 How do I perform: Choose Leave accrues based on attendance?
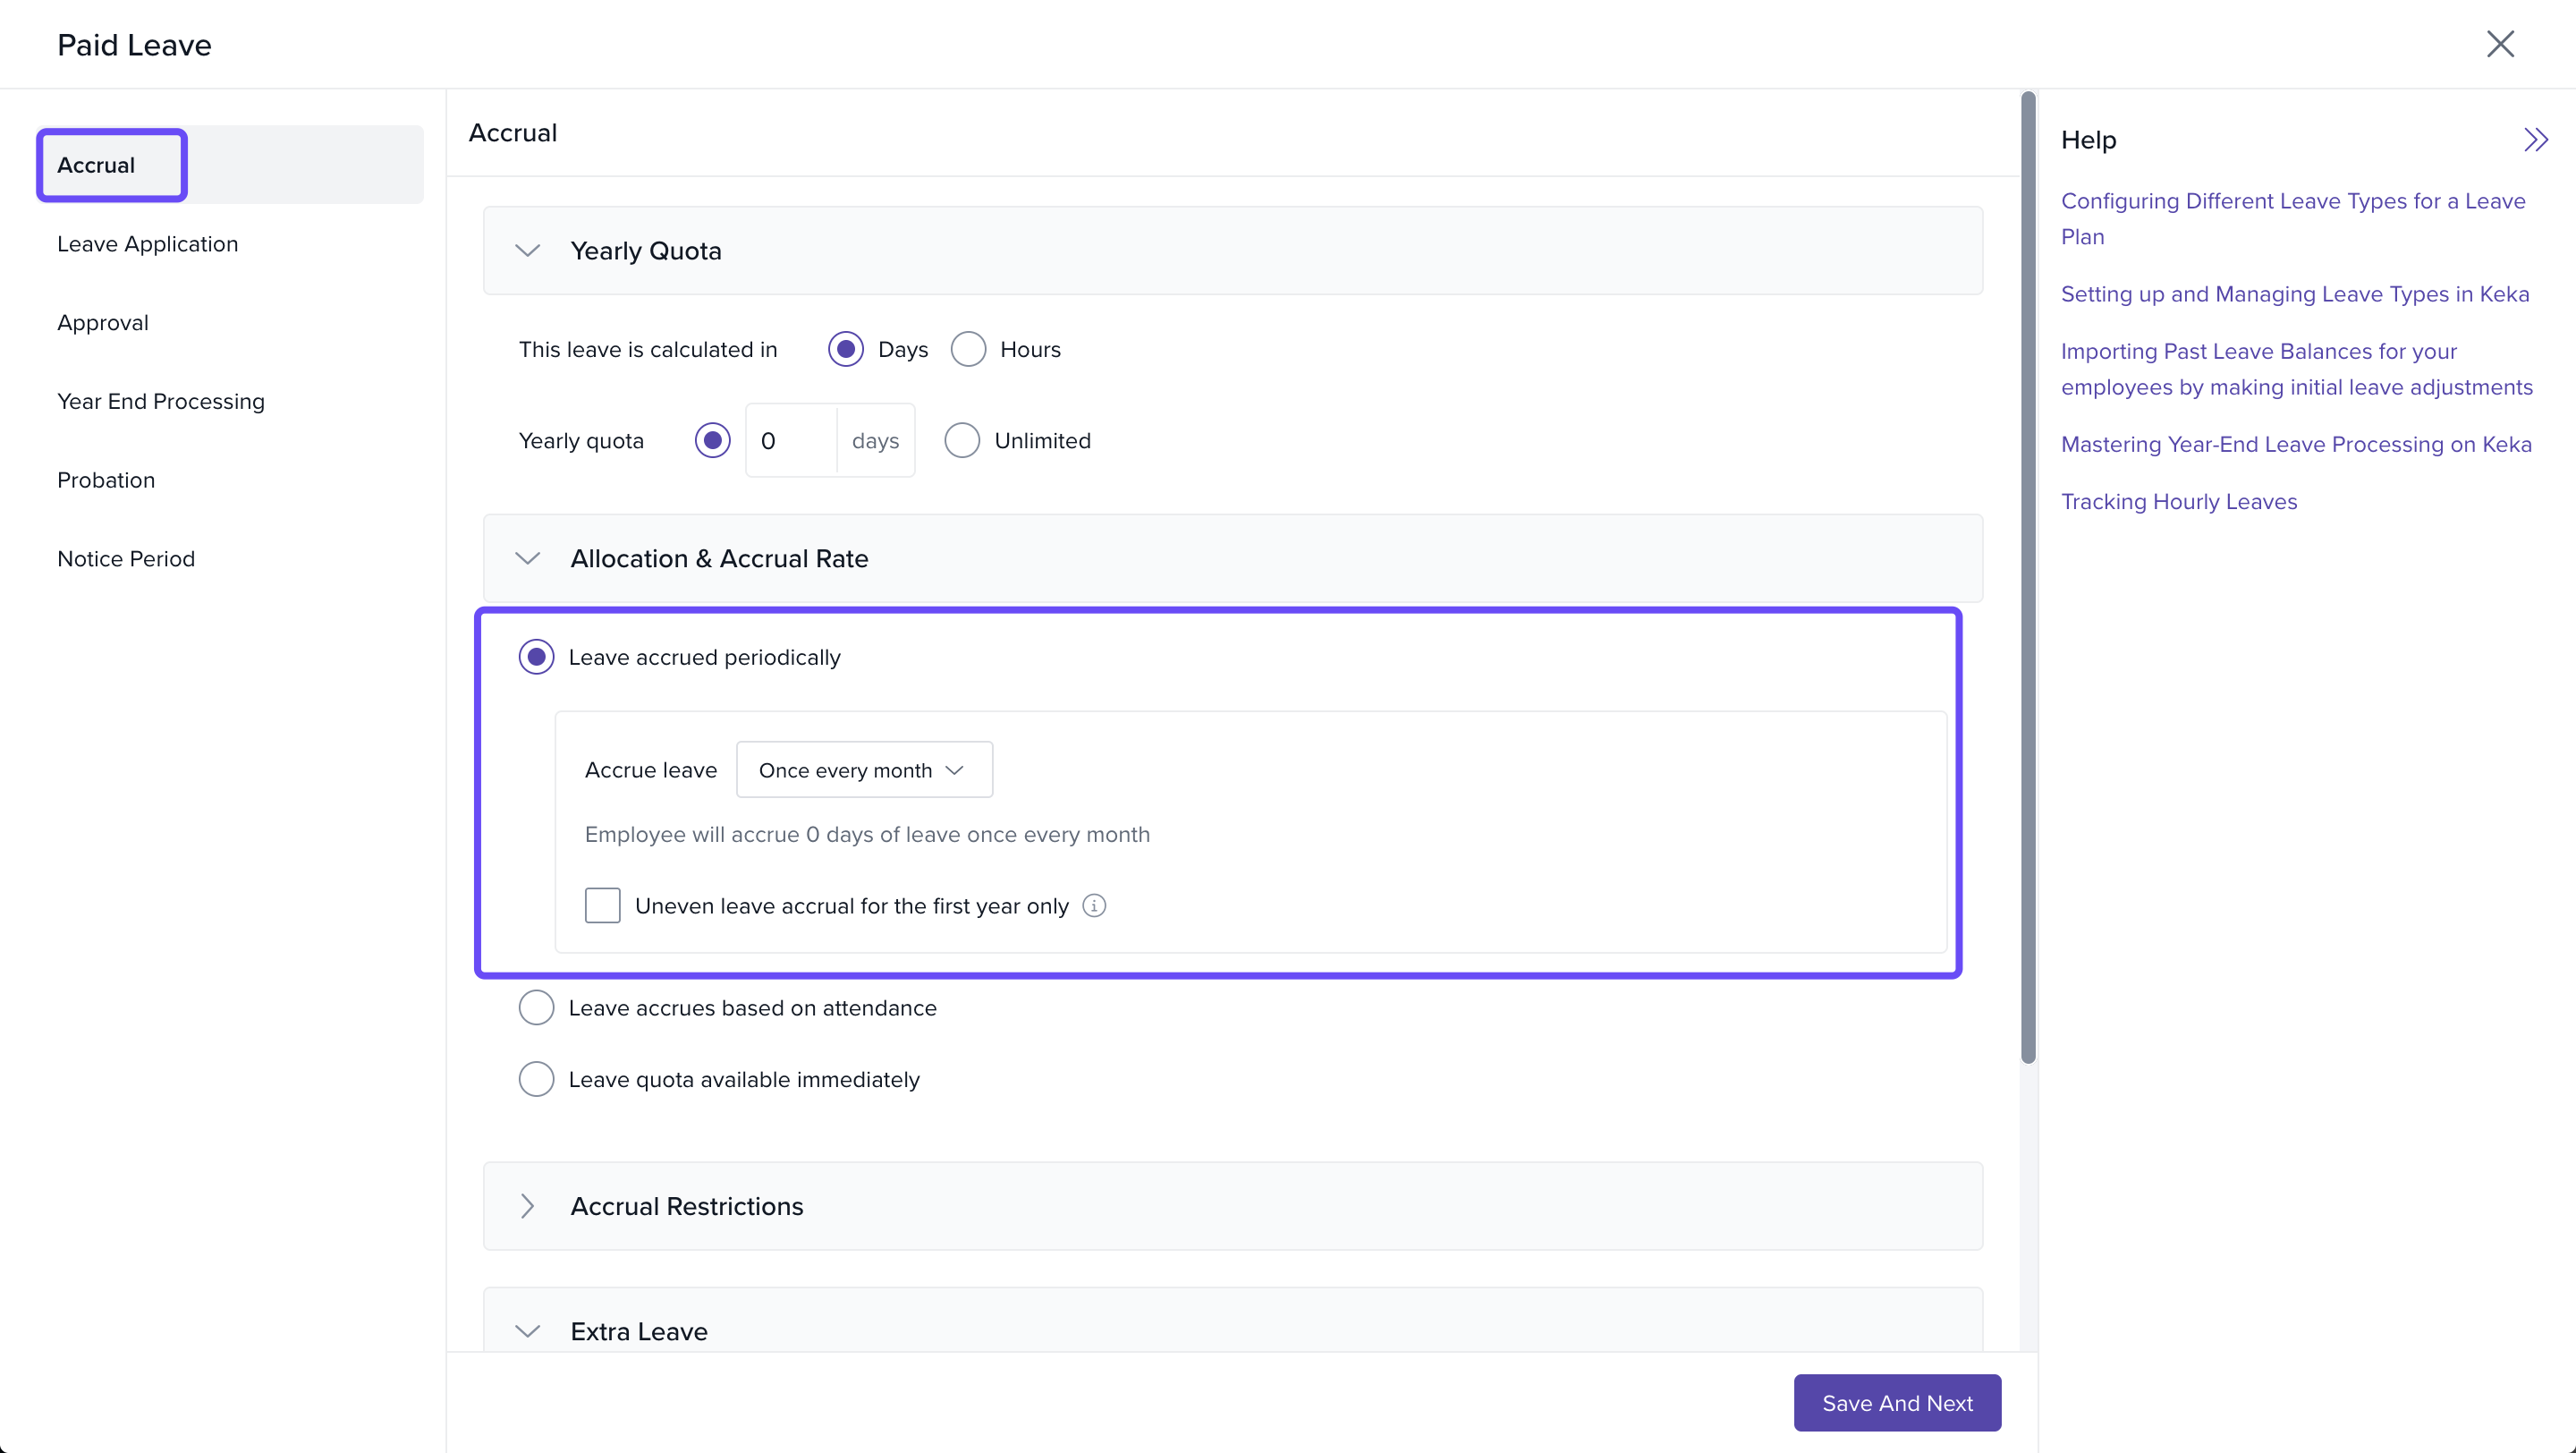(536, 1008)
